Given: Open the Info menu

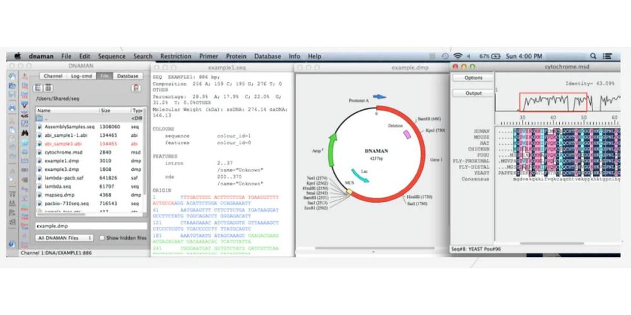Looking at the screenshot, I should pyautogui.click(x=294, y=56).
